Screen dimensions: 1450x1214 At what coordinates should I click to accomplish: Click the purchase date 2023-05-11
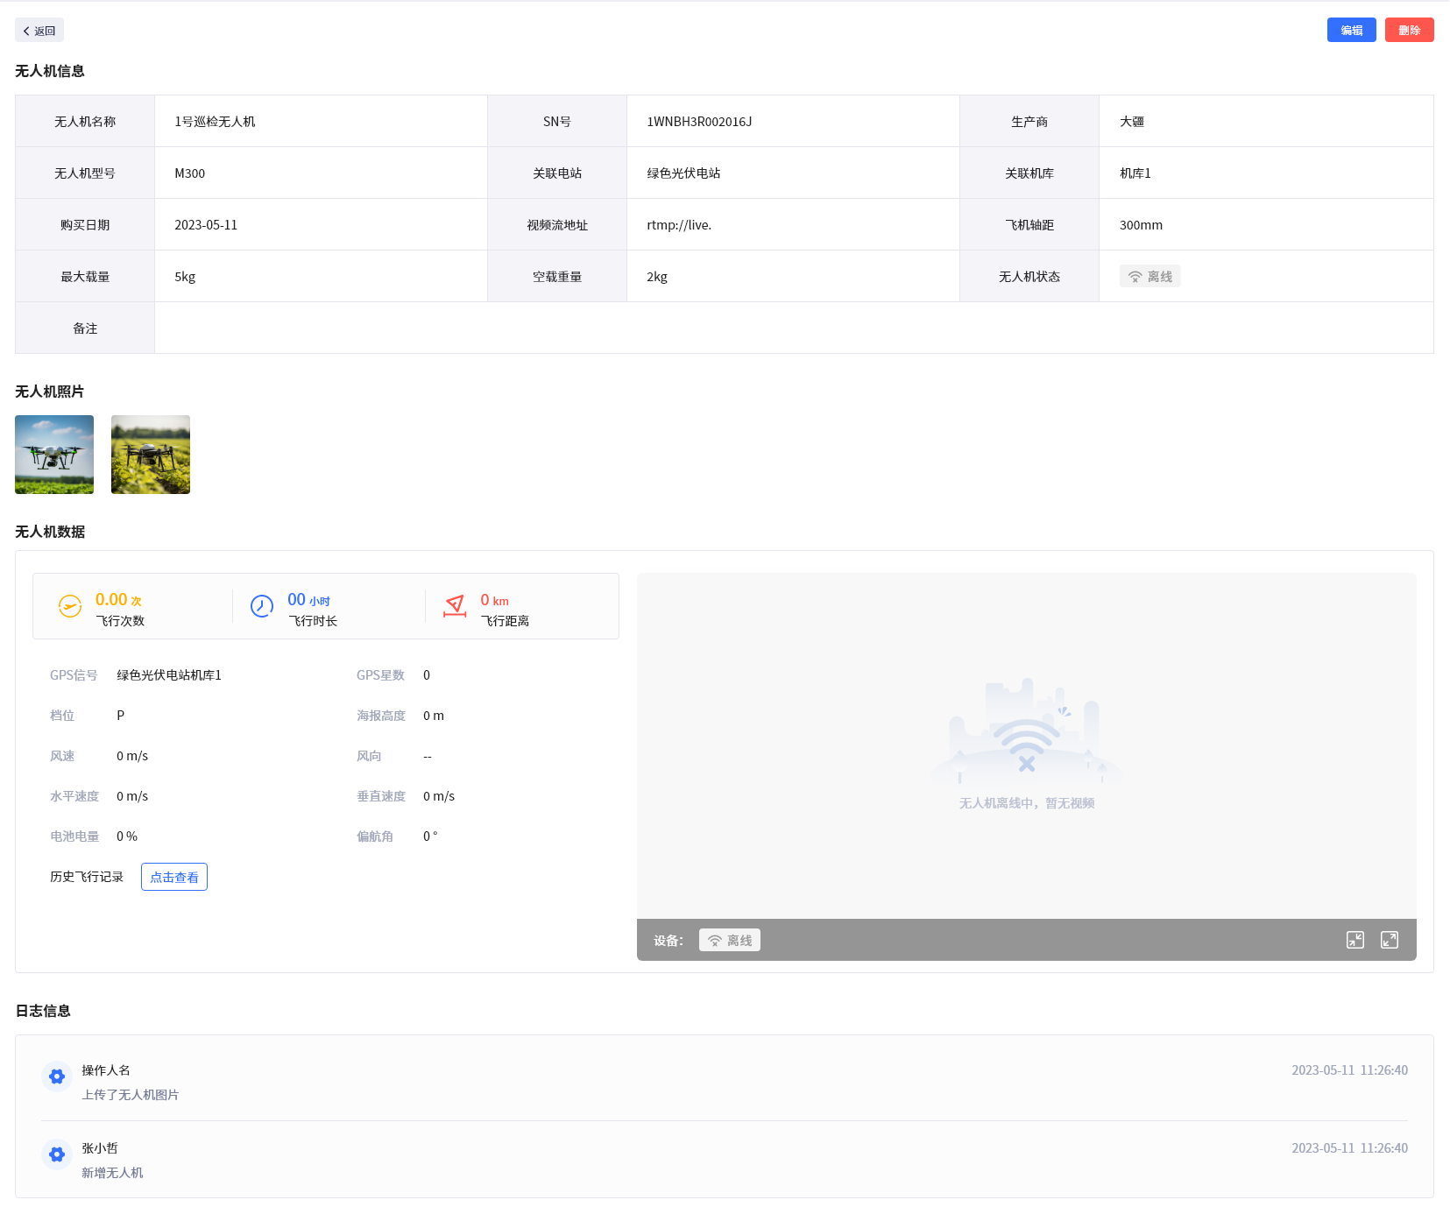(x=206, y=225)
